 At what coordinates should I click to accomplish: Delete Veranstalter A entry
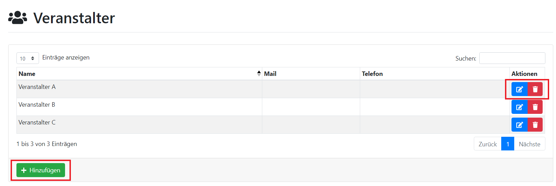tap(535, 89)
